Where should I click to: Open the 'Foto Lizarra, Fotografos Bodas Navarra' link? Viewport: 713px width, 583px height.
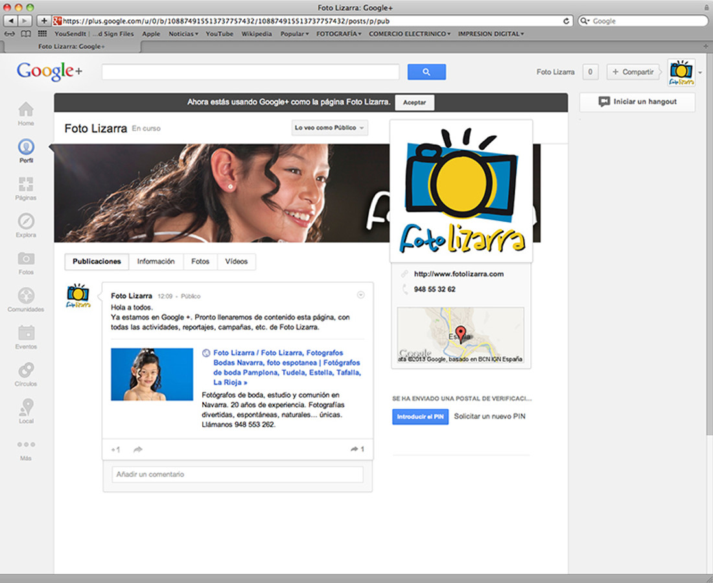287,367
